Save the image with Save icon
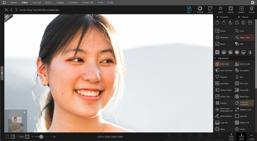The width and height of the screenshot is (257, 141). point(241,136)
